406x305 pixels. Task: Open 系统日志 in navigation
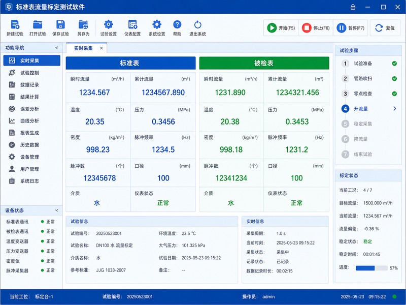(x=32, y=181)
